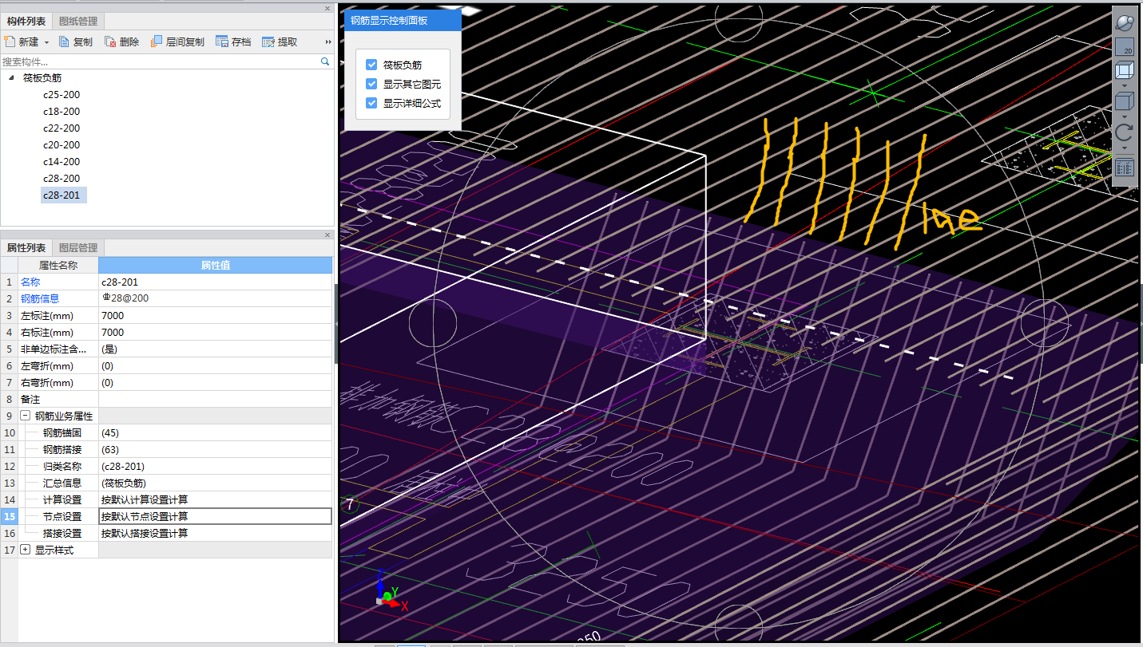Select the 左标注 value 7000

coord(215,315)
